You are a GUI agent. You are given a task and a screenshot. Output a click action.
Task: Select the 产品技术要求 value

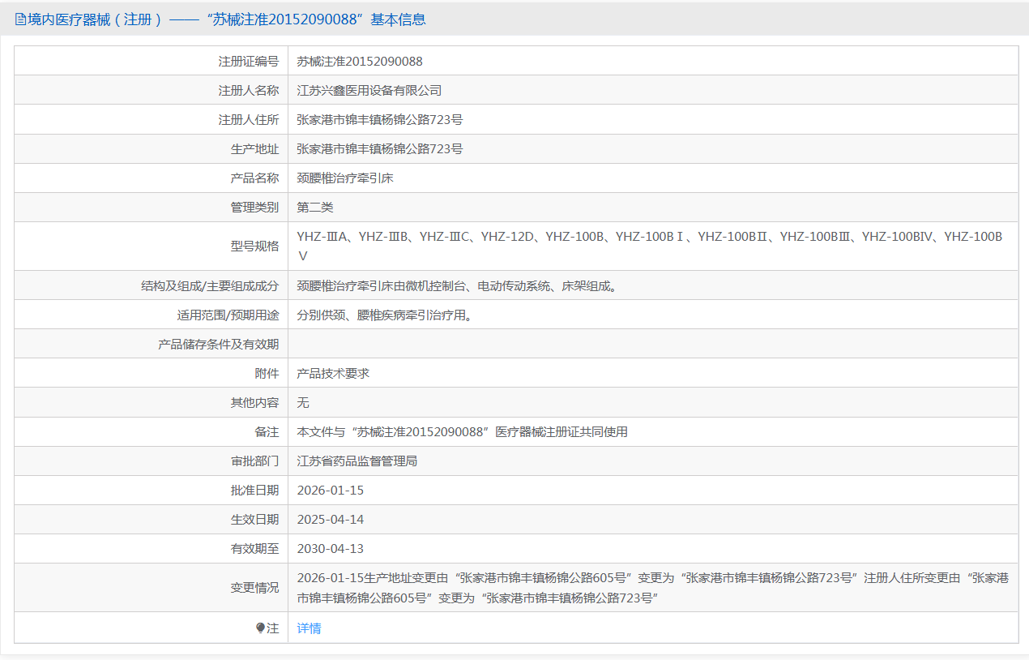pyautogui.click(x=333, y=373)
